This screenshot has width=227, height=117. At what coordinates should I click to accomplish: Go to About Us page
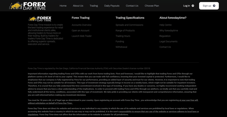coord(78,6)
